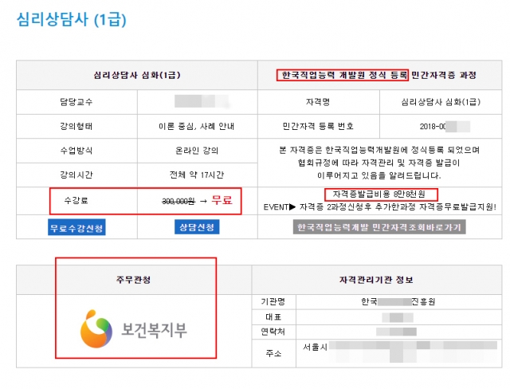The height and width of the screenshot is (389, 510).
Task: Click the 자격관리기관 정보 header
Action: coord(377,280)
